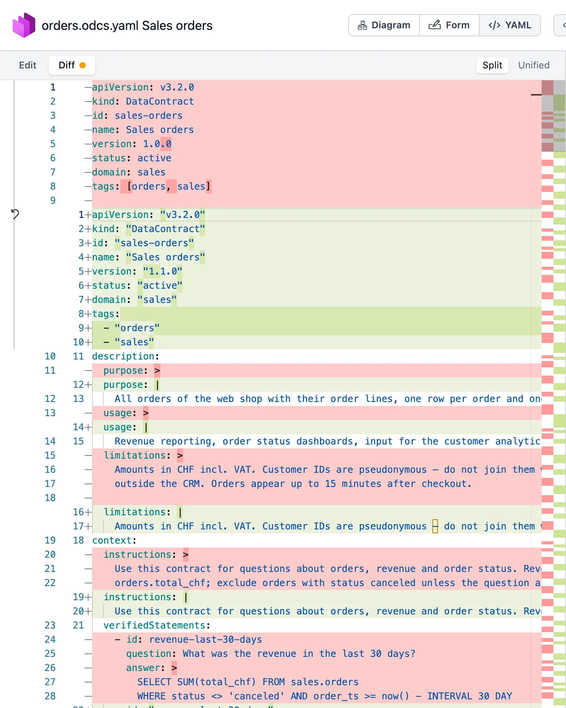Choose the Split diff layout

[492, 65]
